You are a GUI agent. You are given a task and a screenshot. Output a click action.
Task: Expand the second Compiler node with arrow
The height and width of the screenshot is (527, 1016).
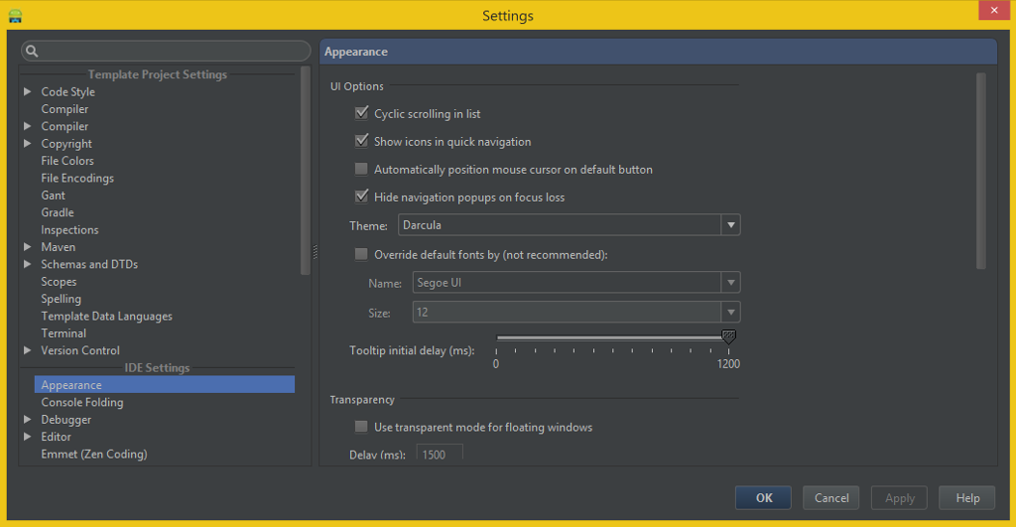pyautogui.click(x=27, y=126)
